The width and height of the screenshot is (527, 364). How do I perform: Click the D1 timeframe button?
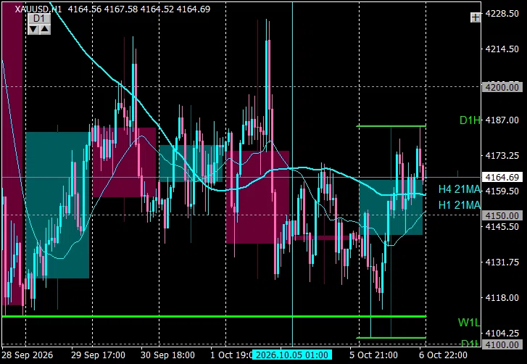[x=39, y=18]
